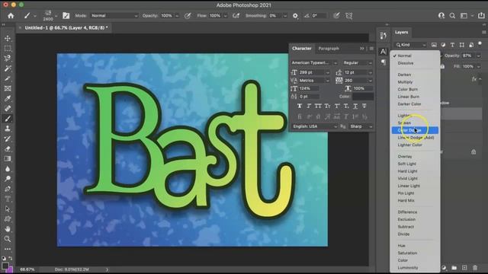The height and width of the screenshot is (274, 488).
Task: Select the Hand tool
Action: click(x=8, y=229)
